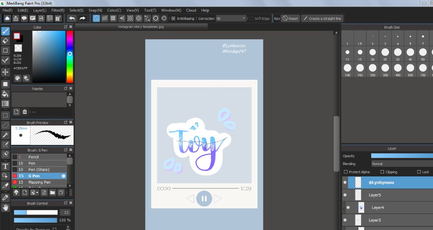Select the Eyedropper tool
This screenshot has height=230, width=433.
[5, 198]
